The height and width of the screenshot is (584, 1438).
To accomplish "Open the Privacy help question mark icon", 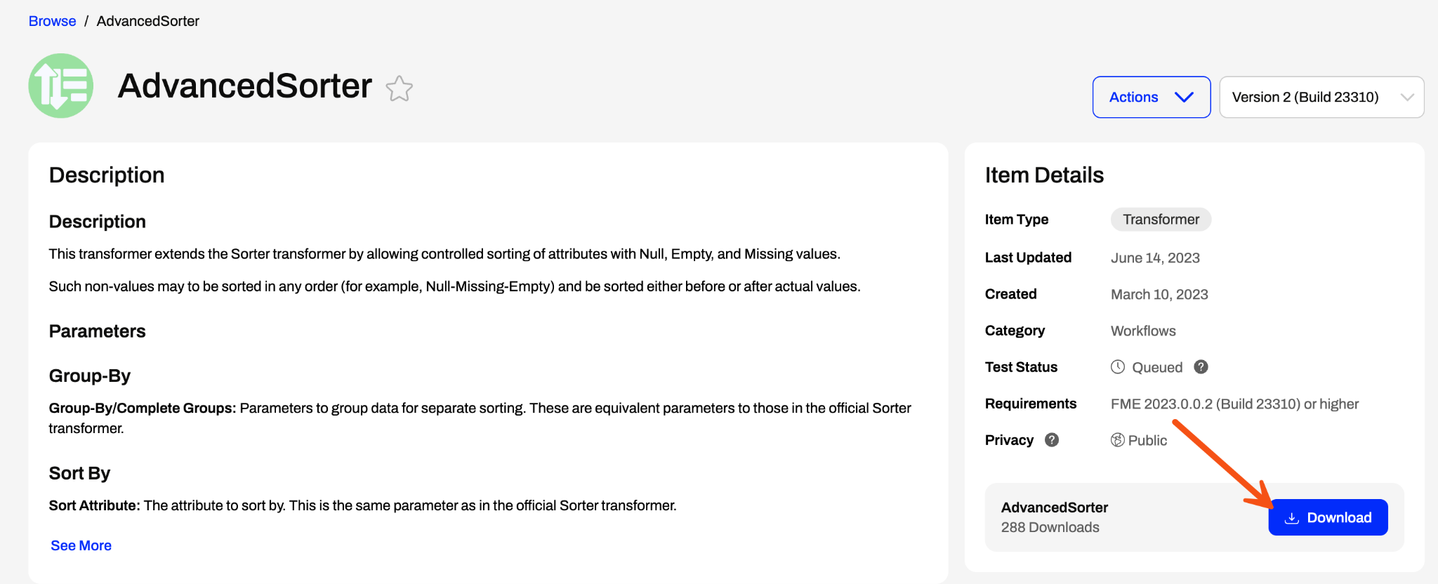I will pos(1051,439).
